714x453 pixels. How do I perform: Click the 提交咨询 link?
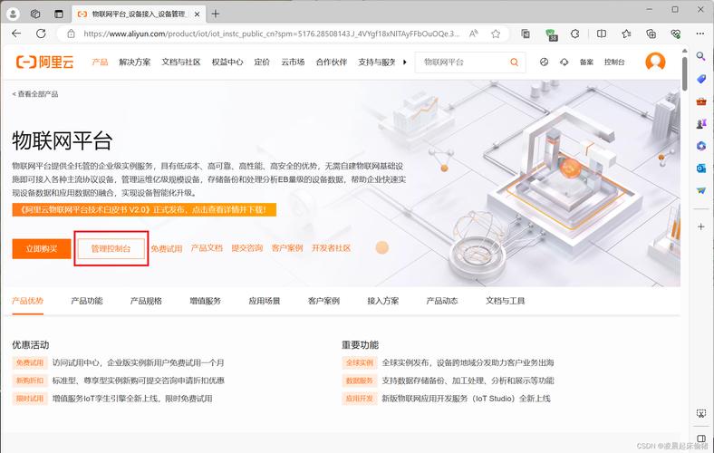click(x=246, y=248)
